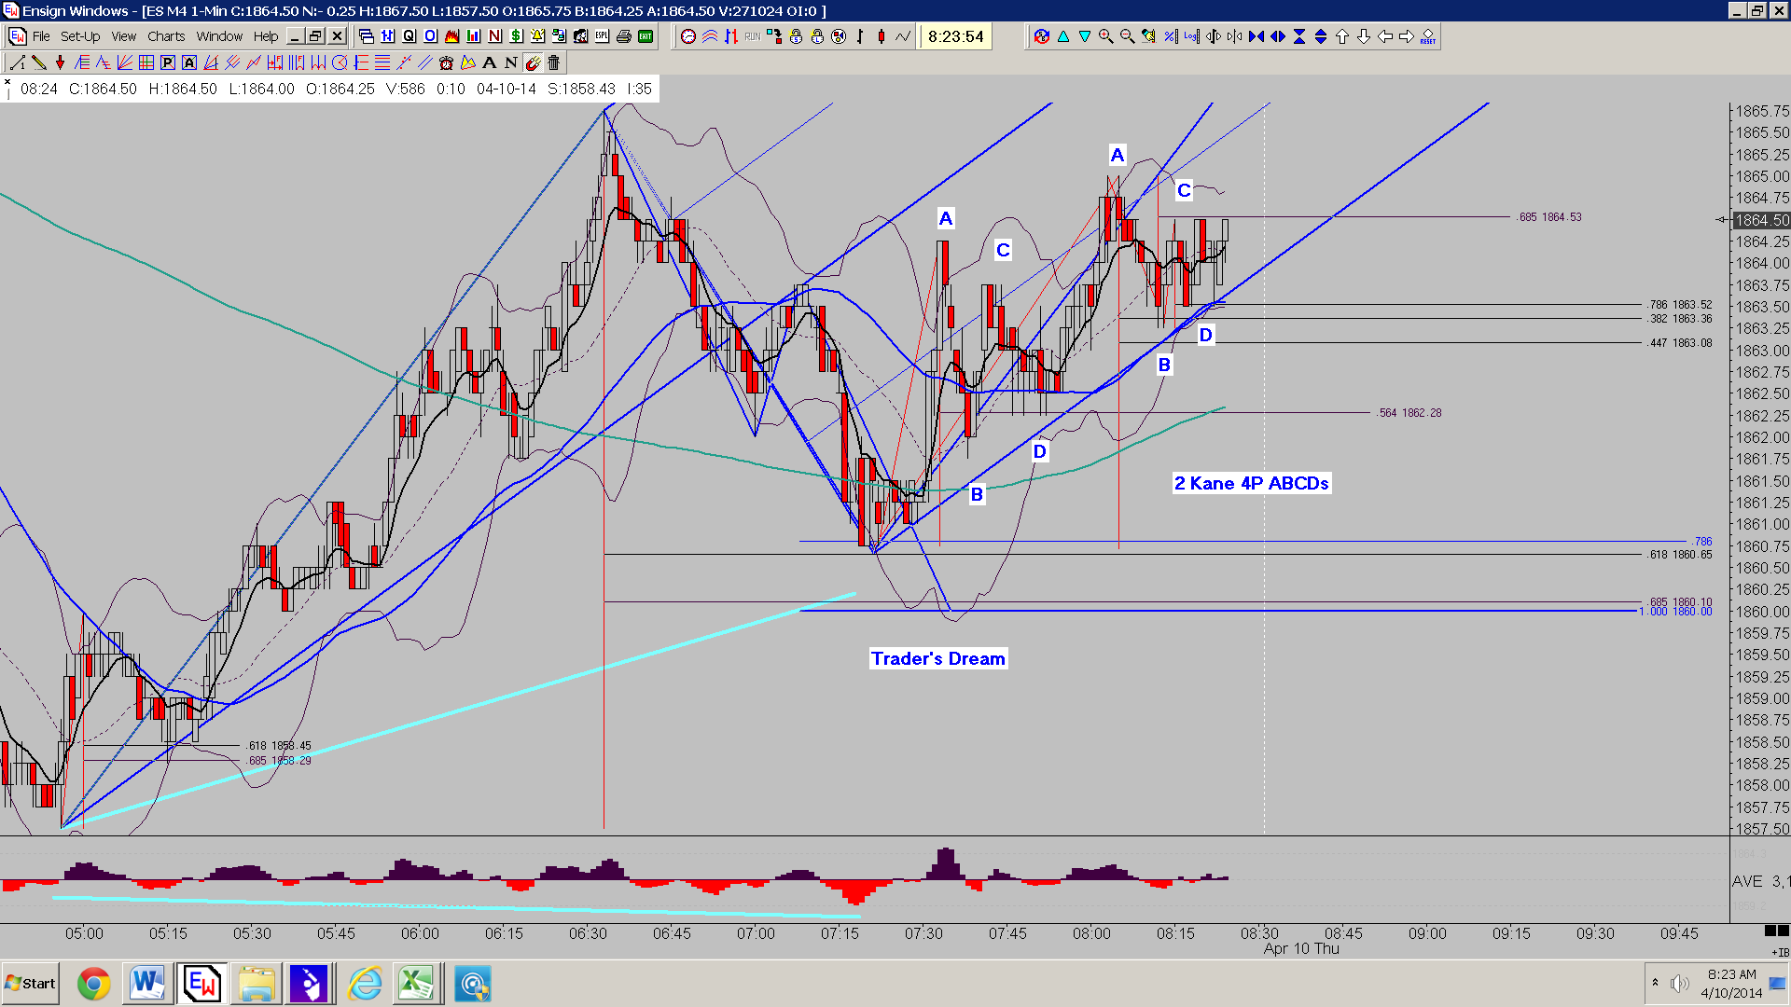Image resolution: width=1791 pixels, height=1007 pixels.
Task: Open the Set-Up menu
Action: click(x=80, y=36)
